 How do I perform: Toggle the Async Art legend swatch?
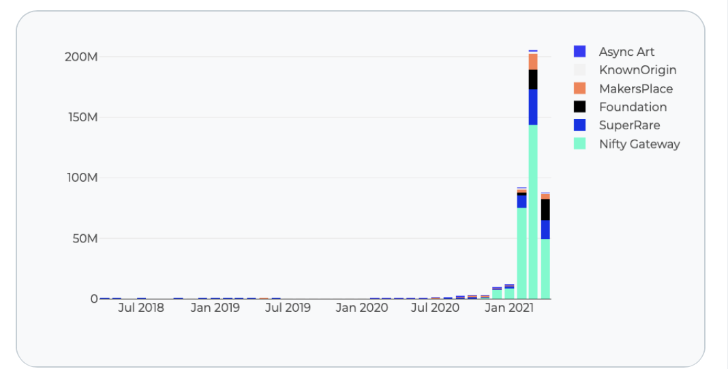point(579,52)
